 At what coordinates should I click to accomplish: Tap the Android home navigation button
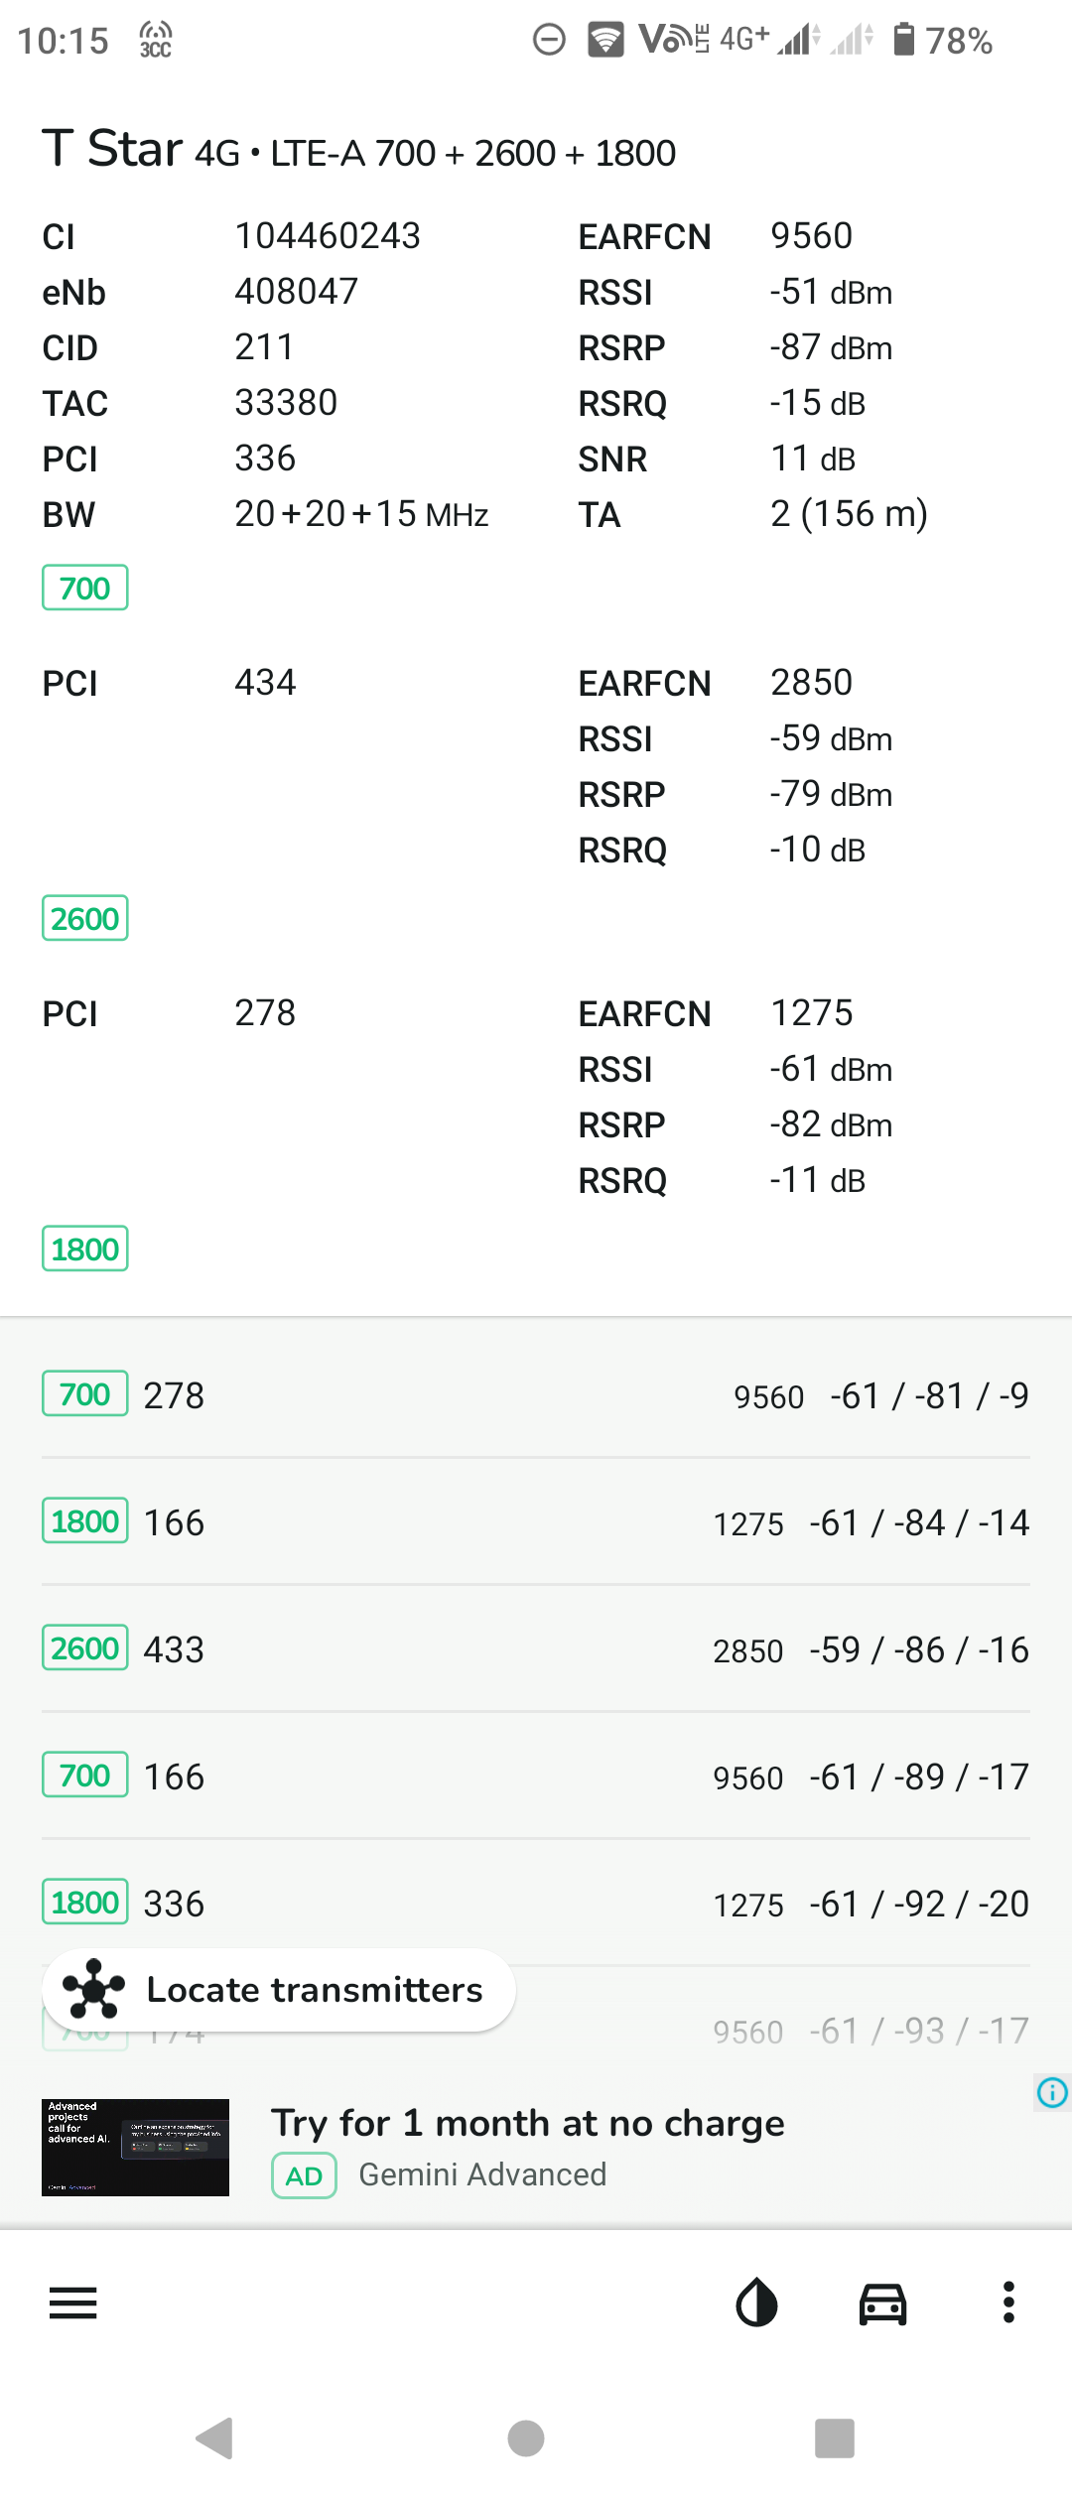526,2437
